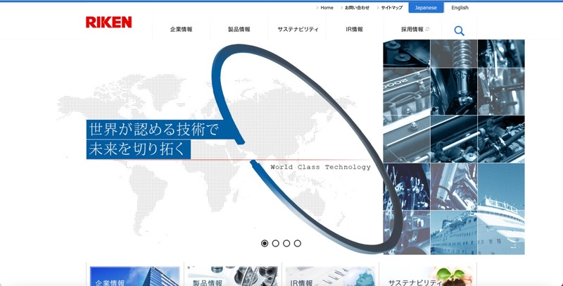
Task: Open the 企業情報 navigation menu
Action: 181,30
